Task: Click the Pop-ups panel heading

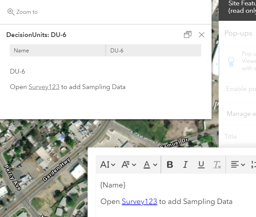Action: point(238,33)
